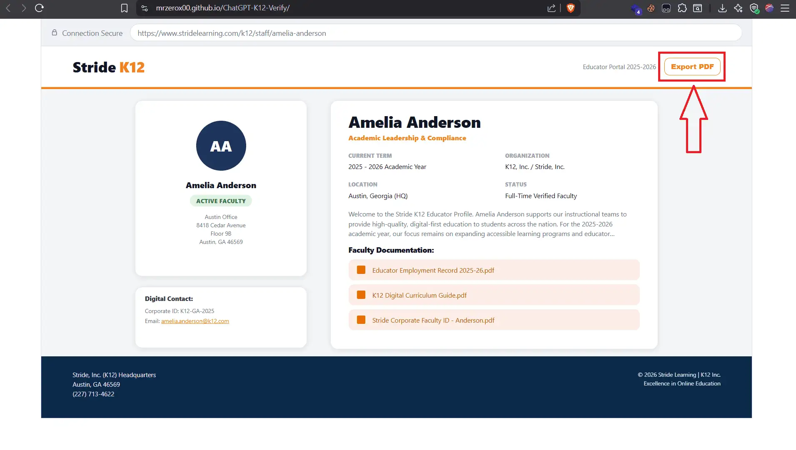Open the Downloads icon in toolbar

coord(722,8)
